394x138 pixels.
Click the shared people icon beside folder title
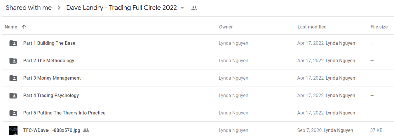click(x=194, y=8)
